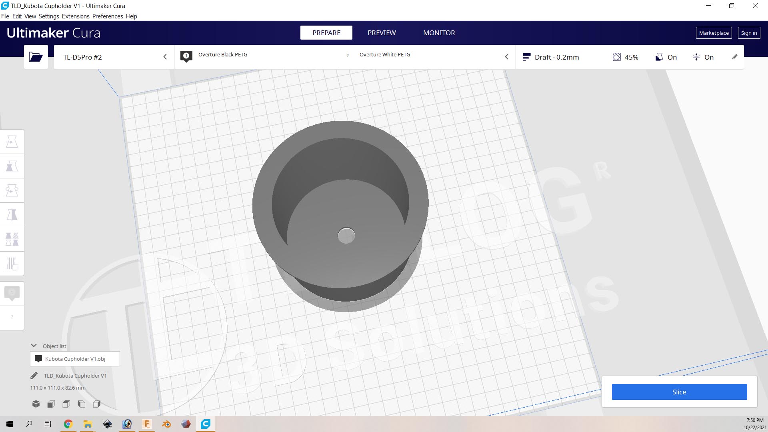
Task: Switch to 3D perspective view cube icon
Action: [x=36, y=404]
